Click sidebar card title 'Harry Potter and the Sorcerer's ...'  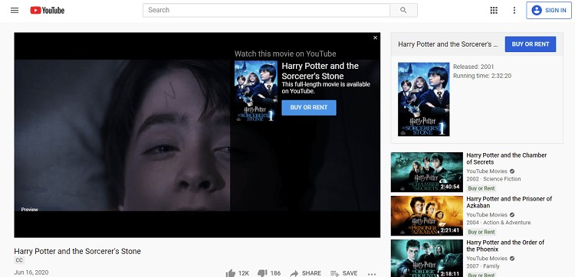(x=449, y=44)
